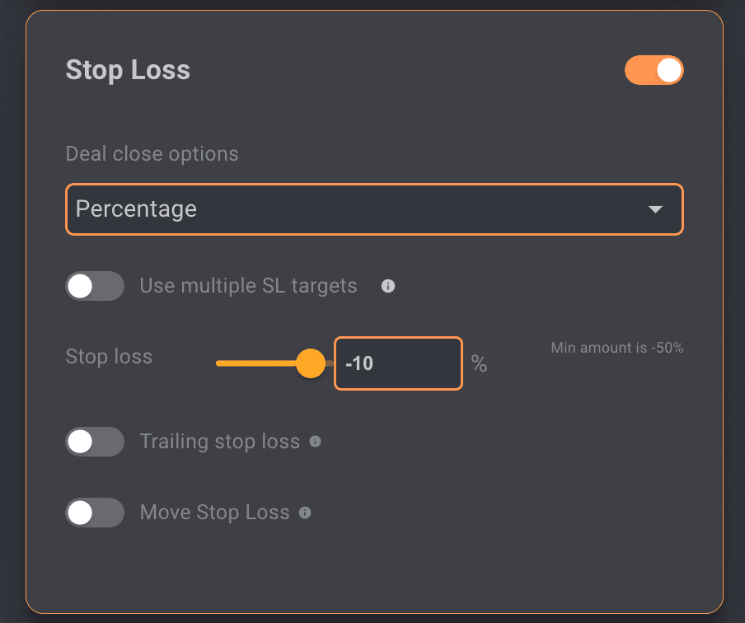Activate the Move Stop Loss option
The image size is (745, 623).
point(95,513)
